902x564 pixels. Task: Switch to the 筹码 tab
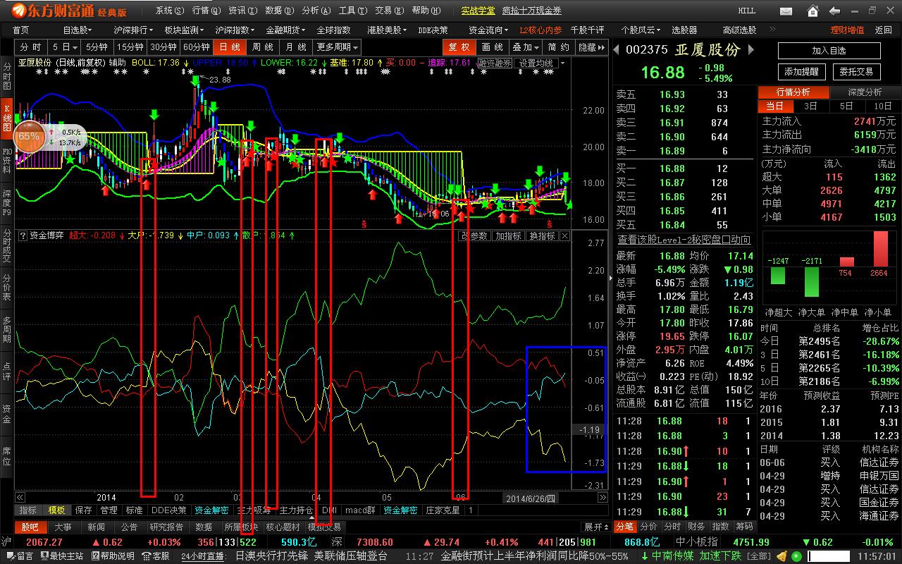pos(744,527)
